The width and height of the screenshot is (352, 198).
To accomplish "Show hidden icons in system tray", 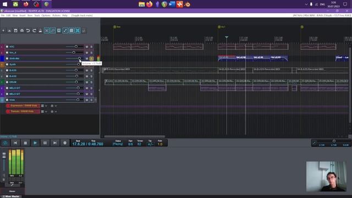I will (306, 4).
